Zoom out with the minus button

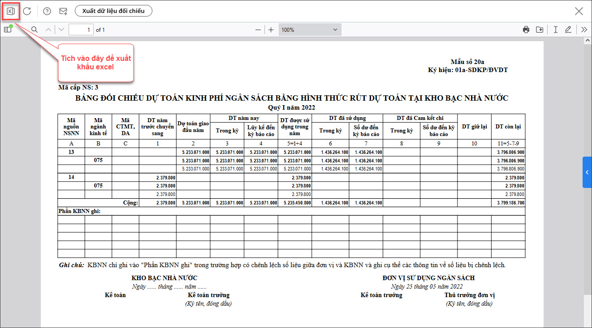click(x=258, y=30)
